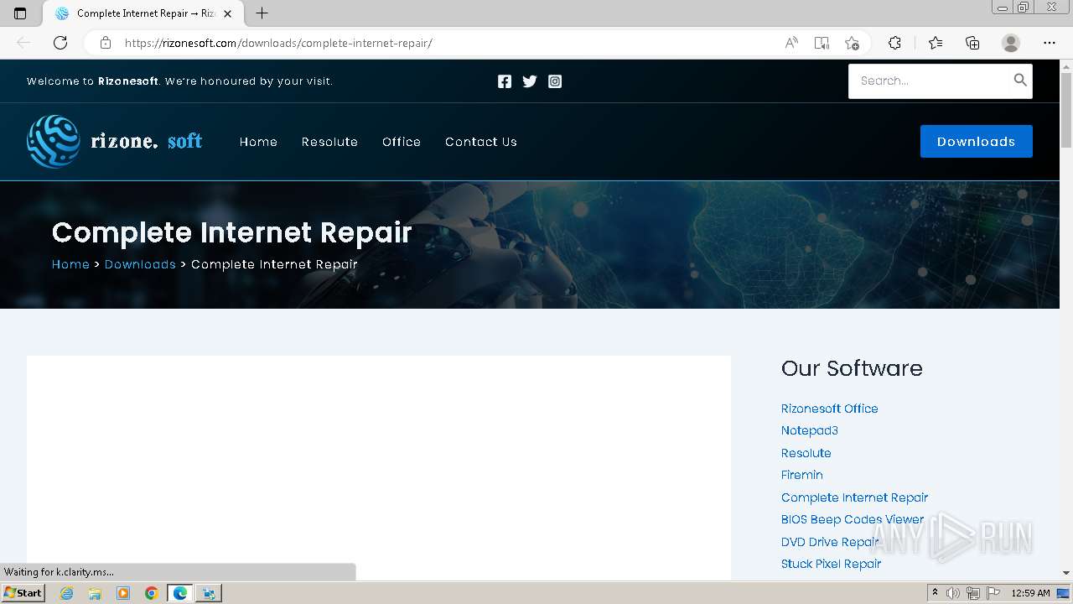Open the browser profile avatar
1073x604 pixels.
pos(1011,43)
